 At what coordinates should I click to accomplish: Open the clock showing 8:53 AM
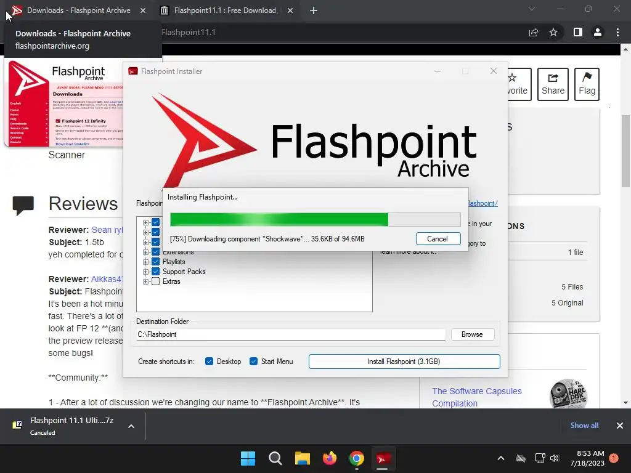pyautogui.click(x=587, y=458)
